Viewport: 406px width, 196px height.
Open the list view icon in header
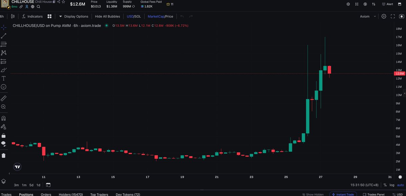tap(357, 4)
